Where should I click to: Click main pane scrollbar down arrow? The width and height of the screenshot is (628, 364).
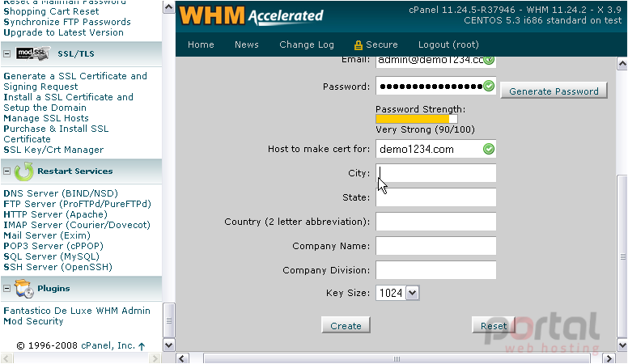[622, 345]
